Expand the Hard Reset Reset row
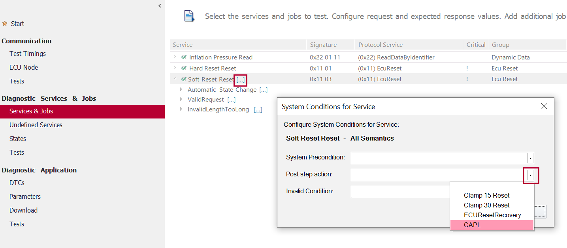This screenshot has height=248, width=567. [x=175, y=68]
